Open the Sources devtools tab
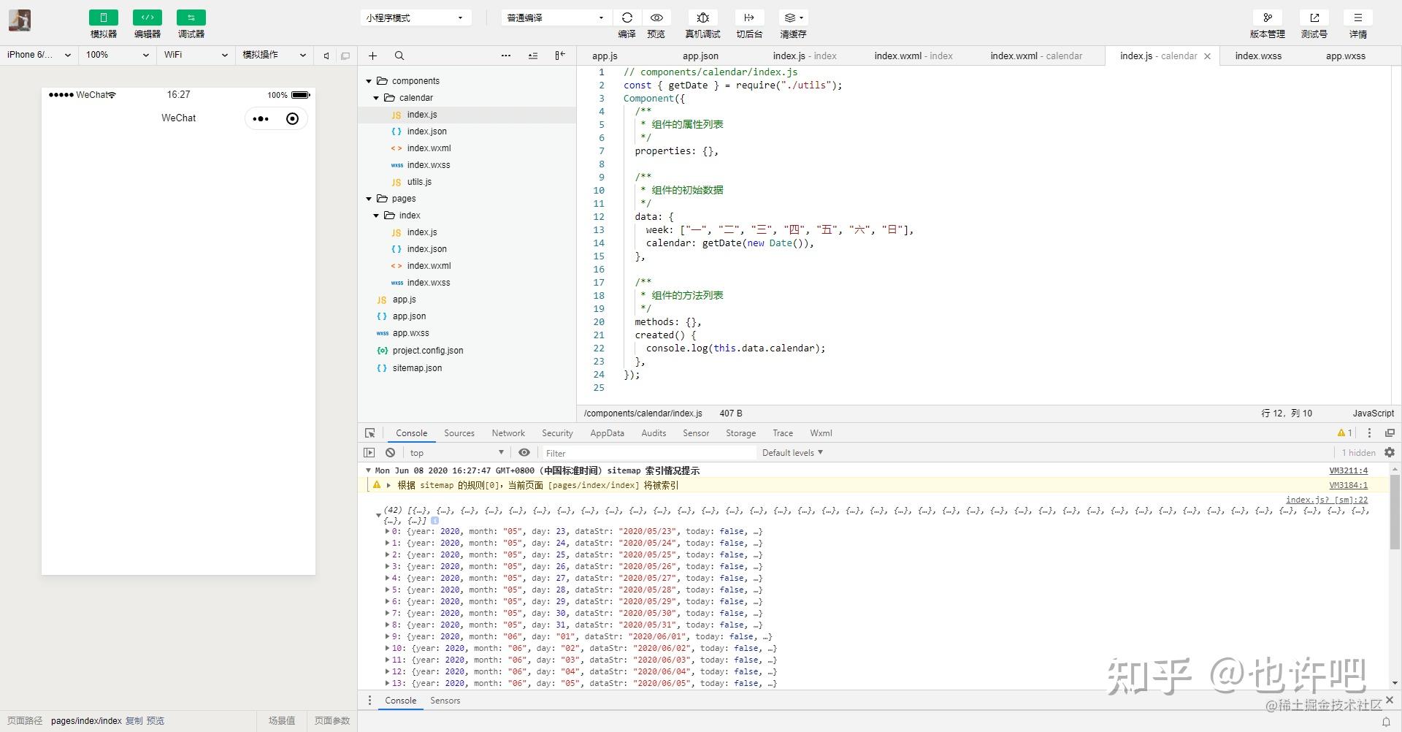The height and width of the screenshot is (732, 1402). pyautogui.click(x=459, y=433)
